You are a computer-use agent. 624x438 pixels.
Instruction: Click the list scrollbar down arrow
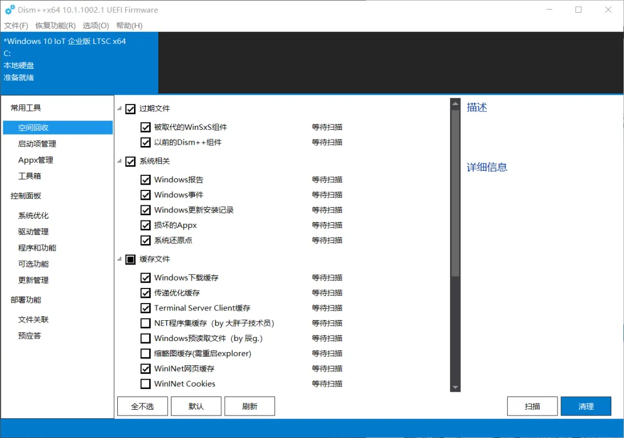[455, 387]
